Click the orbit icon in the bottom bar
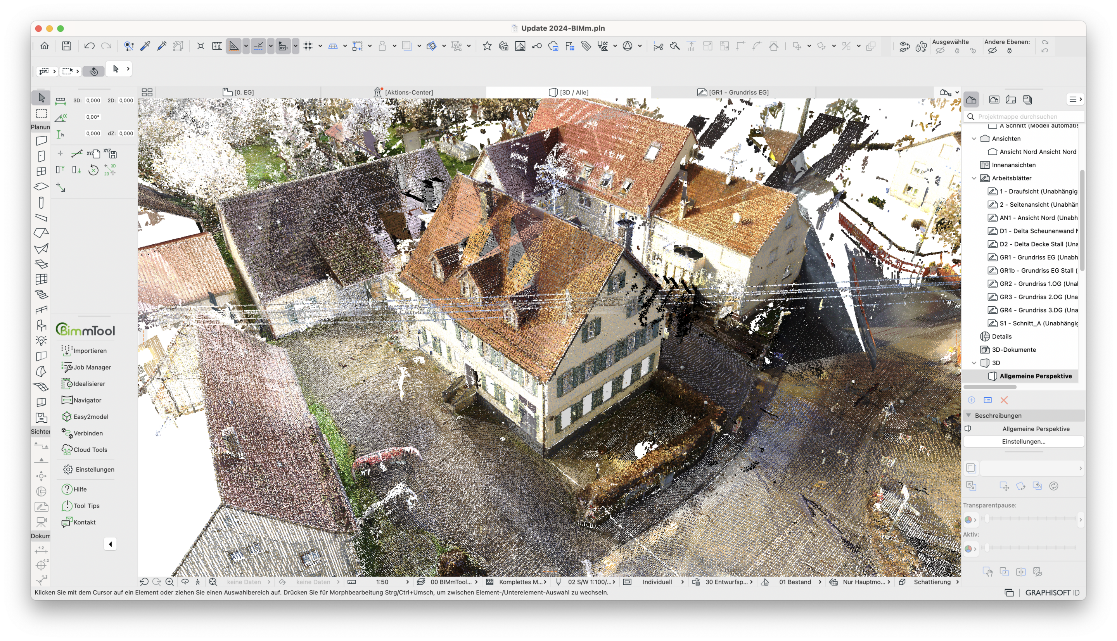 click(x=185, y=582)
